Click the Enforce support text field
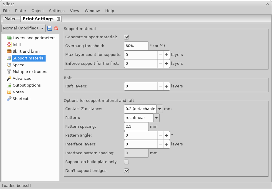 pyautogui.click(x=141, y=64)
